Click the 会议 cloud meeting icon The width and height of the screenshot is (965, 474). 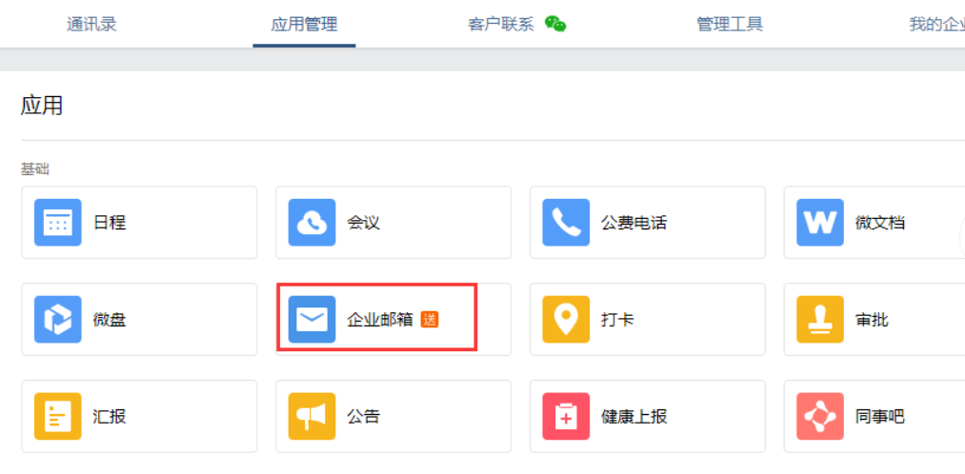(x=312, y=223)
